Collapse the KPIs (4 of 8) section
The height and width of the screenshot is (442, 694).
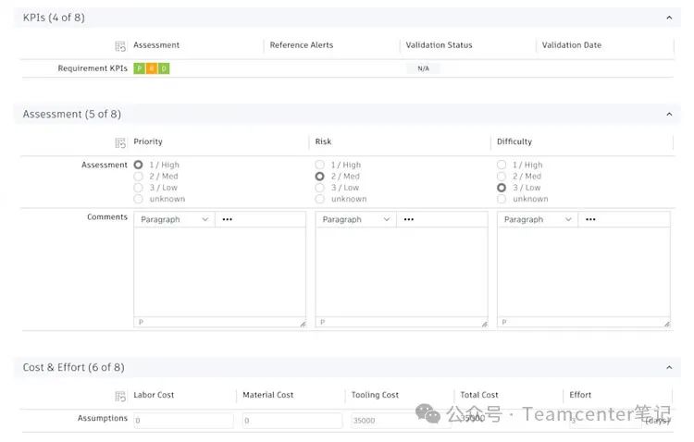click(669, 18)
